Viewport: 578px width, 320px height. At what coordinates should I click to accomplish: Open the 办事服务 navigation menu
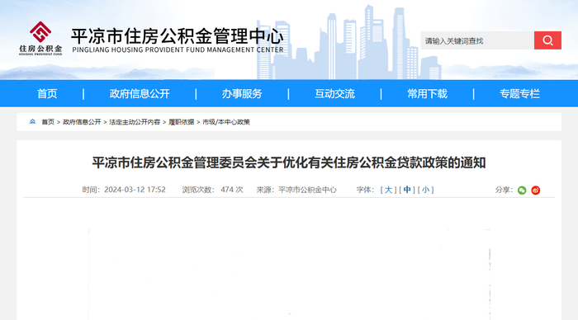tap(242, 93)
